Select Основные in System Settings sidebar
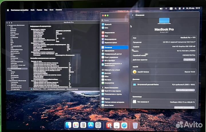Image resolution: width=206 pixels, height=132 pixels. pyautogui.click(x=115, y=47)
